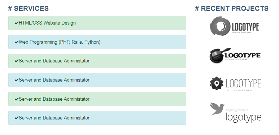Click the # RECENT PROJECTS heading
The width and height of the screenshot is (279, 135).
[232, 8]
